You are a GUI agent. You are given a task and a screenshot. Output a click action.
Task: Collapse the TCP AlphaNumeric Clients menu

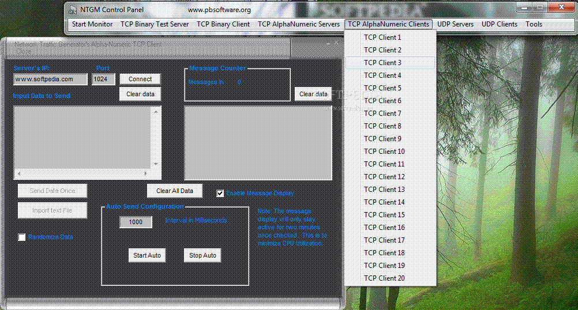pos(389,24)
